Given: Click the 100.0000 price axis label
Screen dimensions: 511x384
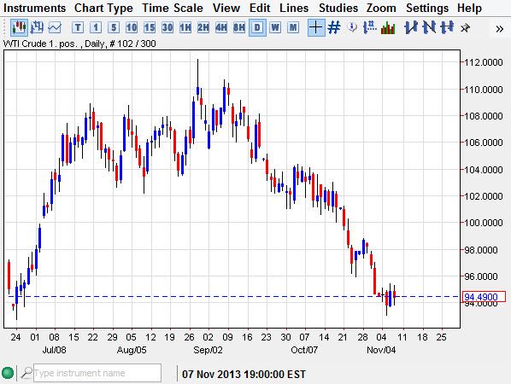Looking at the screenshot, I should tap(484, 223).
